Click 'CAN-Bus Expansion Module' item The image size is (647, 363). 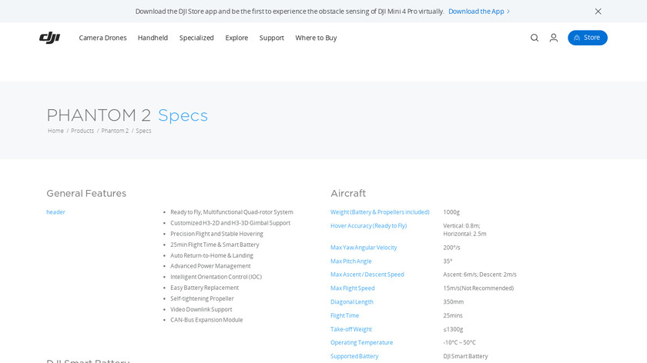[x=206, y=320]
